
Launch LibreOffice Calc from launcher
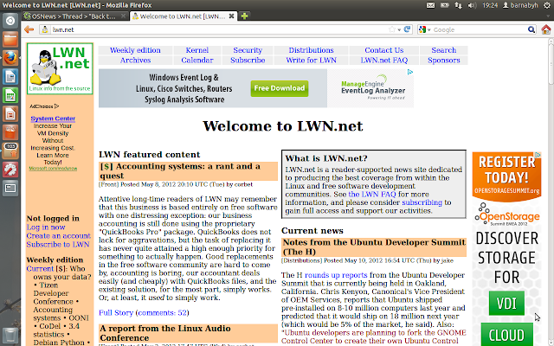point(10,95)
